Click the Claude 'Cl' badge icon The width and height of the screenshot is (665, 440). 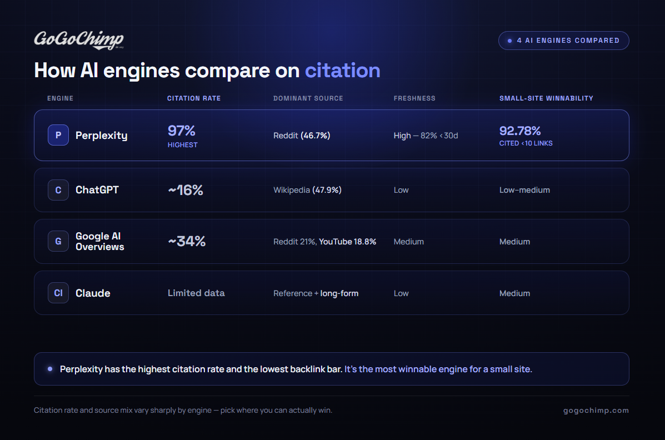(x=58, y=293)
